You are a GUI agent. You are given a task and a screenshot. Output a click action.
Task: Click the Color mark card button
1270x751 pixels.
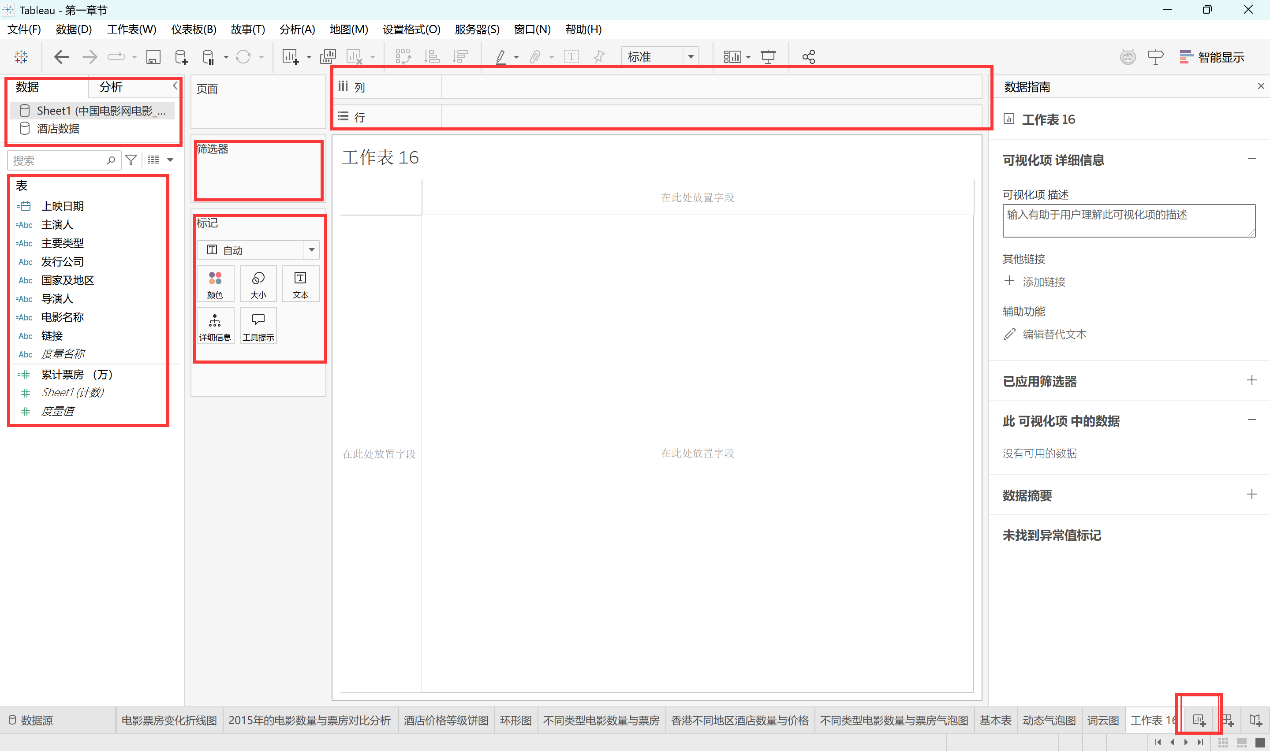(x=215, y=284)
